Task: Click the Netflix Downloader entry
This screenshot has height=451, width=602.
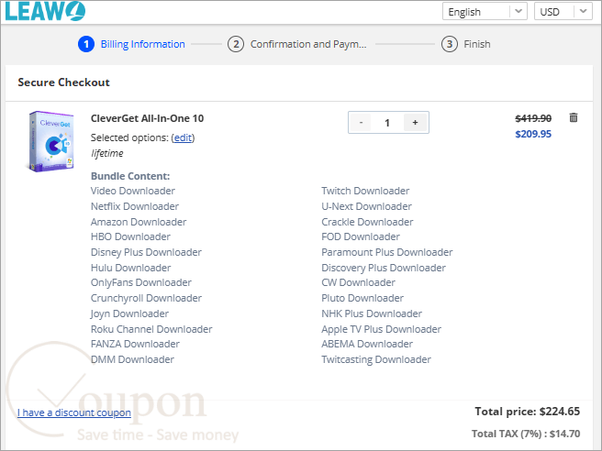Action: [135, 206]
